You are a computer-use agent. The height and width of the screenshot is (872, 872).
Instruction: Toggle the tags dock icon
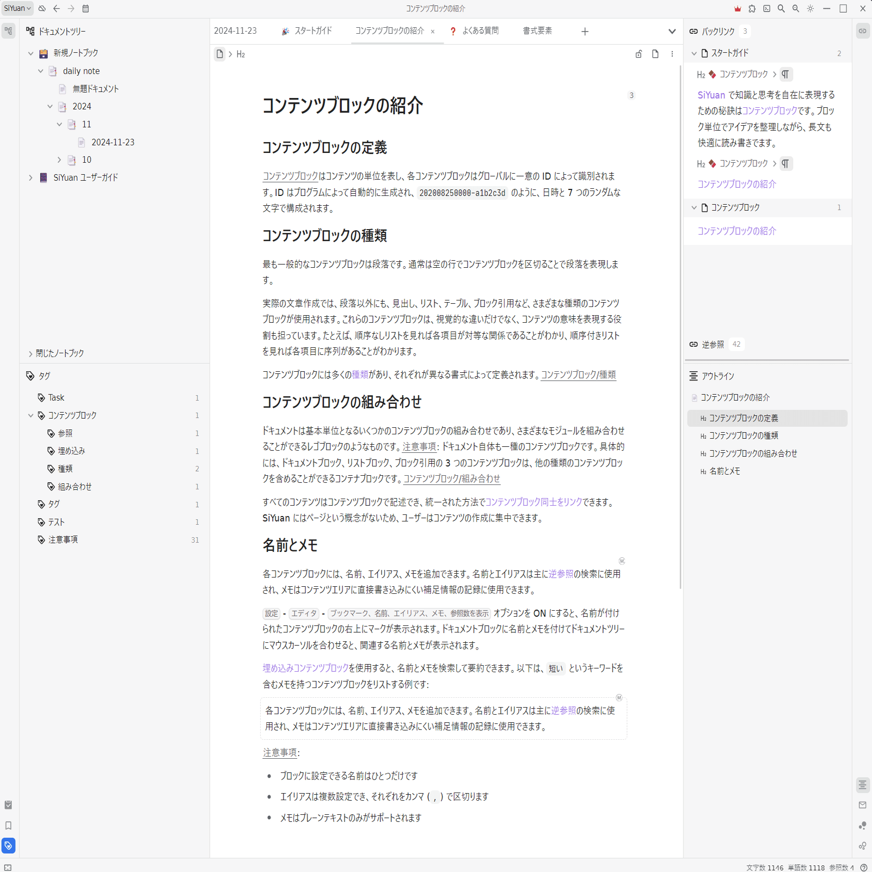pos(9,846)
